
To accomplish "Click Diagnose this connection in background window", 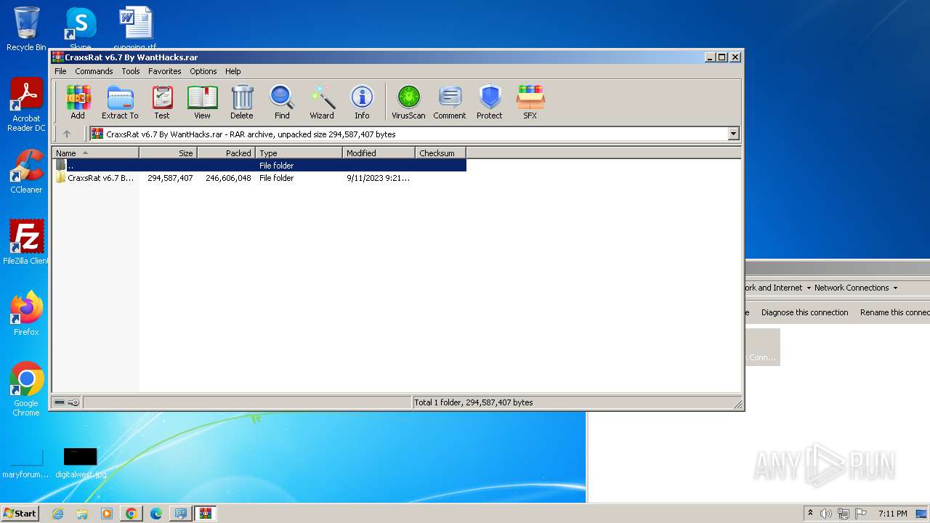I will point(804,312).
